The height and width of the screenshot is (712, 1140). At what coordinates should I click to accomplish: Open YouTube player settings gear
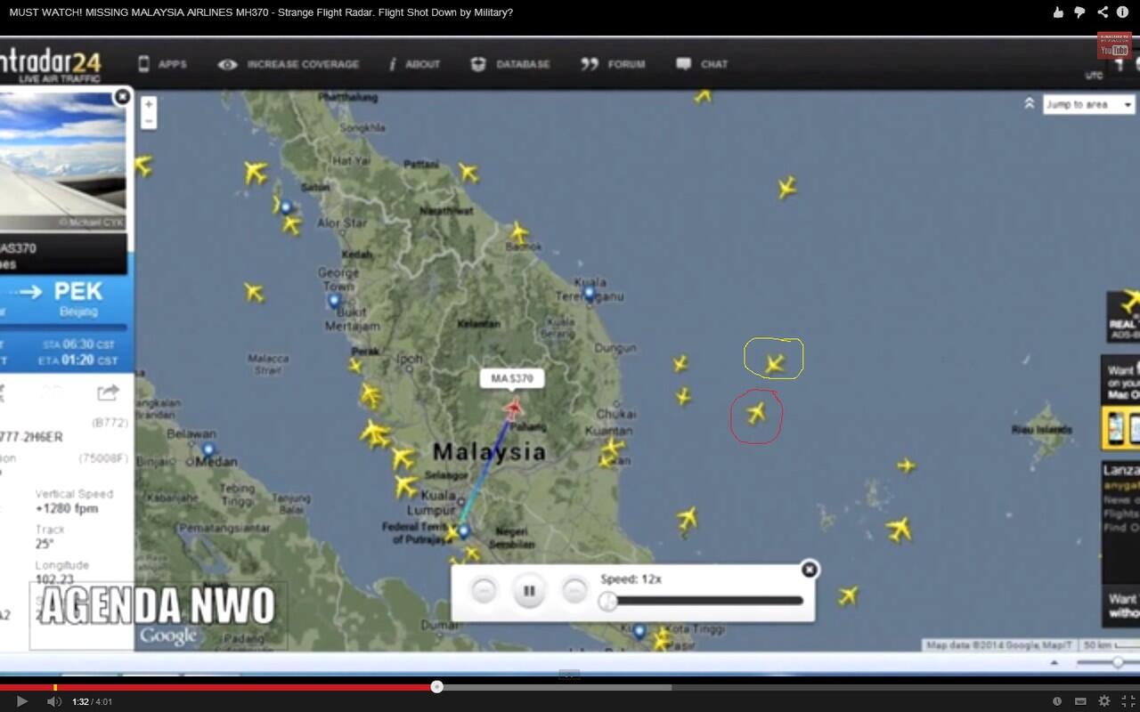(1104, 701)
